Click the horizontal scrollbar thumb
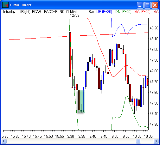Viewport: 160px width, 145px height. pyautogui.click(x=138, y=141)
